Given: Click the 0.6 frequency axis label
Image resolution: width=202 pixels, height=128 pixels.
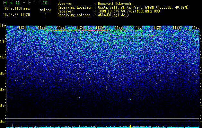Looking at the screenshot, I should point(2,122).
